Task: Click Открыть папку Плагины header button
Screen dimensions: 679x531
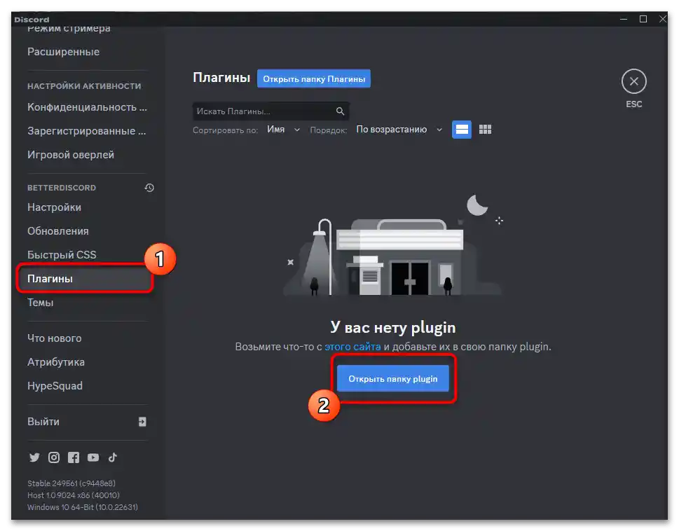Action: pyautogui.click(x=313, y=78)
